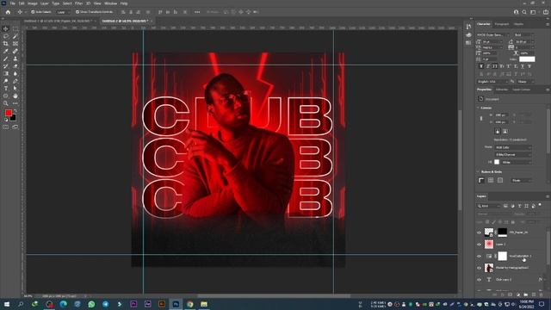Switch to the Paragraph tab
551x310 pixels.
point(501,24)
